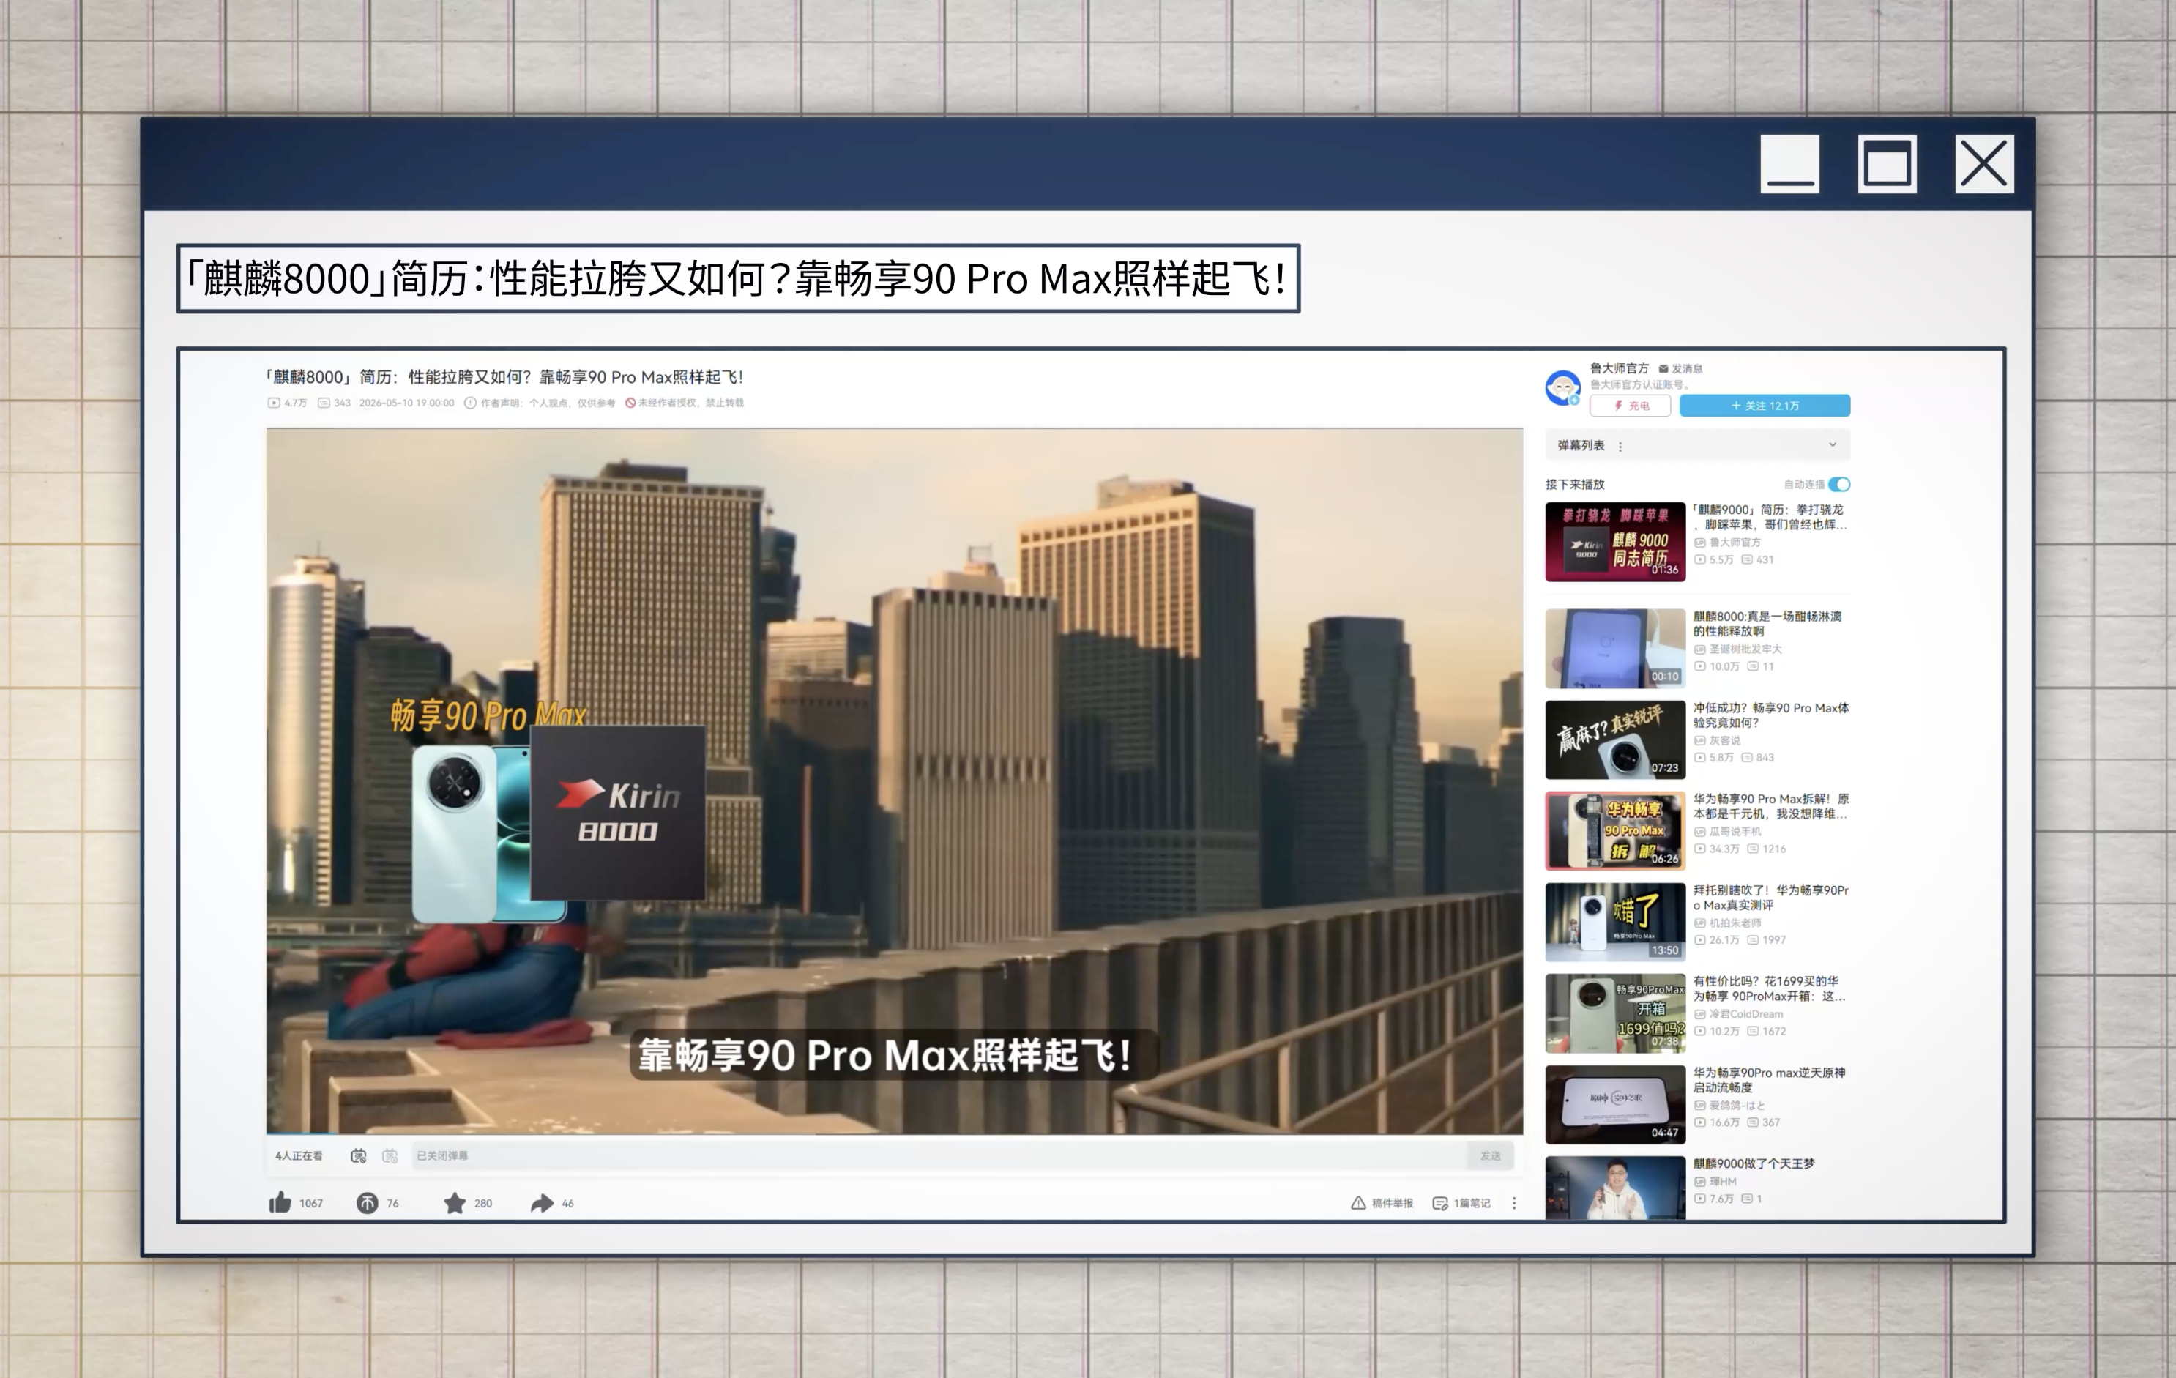The height and width of the screenshot is (1378, 2176).
Task: Like the video with the thumbs-up icon
Action: pos(280,1202)
